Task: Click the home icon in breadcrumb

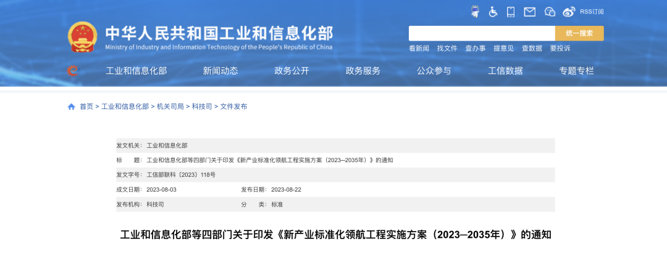Action: pyautogui.click(x=72, y=107)
